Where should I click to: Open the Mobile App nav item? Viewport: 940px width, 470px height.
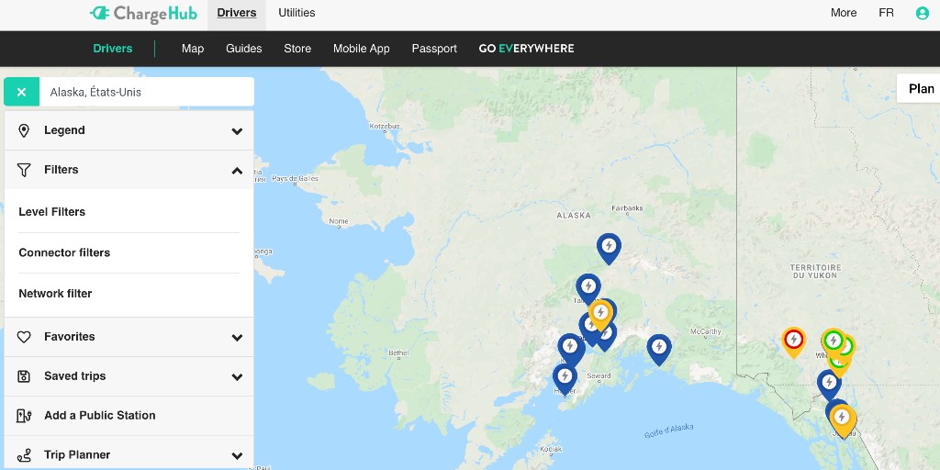click(362, 49)
